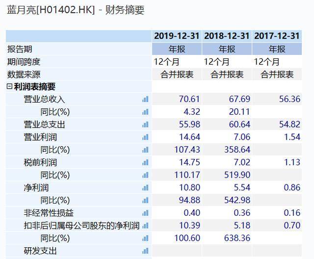The height and width of the screenshot is (259, 314).
Task: Open chart icon for 税前利润 row
Action: (145, 162)
